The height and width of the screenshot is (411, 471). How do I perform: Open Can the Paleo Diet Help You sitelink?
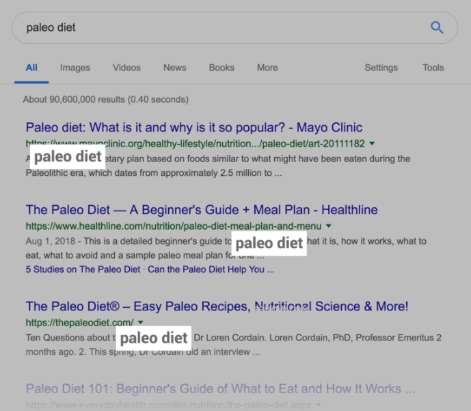point(211,269)
